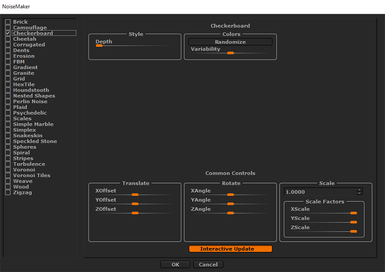The width and height of the screenshot is (385, 272).
Task: Tick the Zigzag noise checkbox
Action: click(8, 193)
